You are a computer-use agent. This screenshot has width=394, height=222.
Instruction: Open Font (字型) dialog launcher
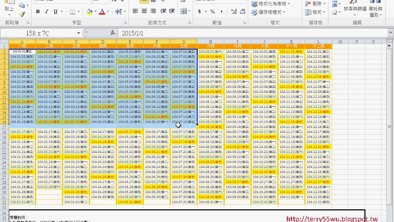125,23
